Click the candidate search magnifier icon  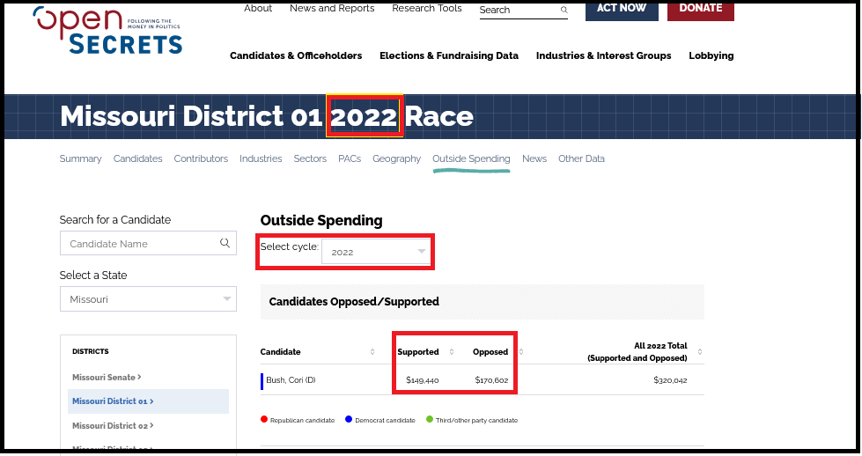click(225, 243)
